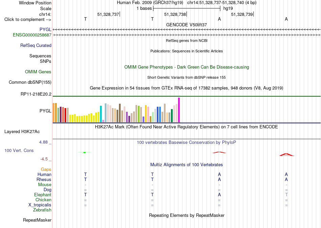Click the dark green GTEx expression bar

click(x=172, y=116)
